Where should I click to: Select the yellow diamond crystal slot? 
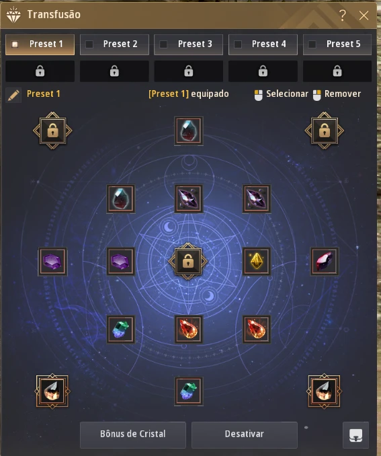click(256, 261)
